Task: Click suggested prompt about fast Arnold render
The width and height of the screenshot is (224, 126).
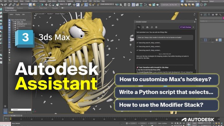Action: click(165, 37)
